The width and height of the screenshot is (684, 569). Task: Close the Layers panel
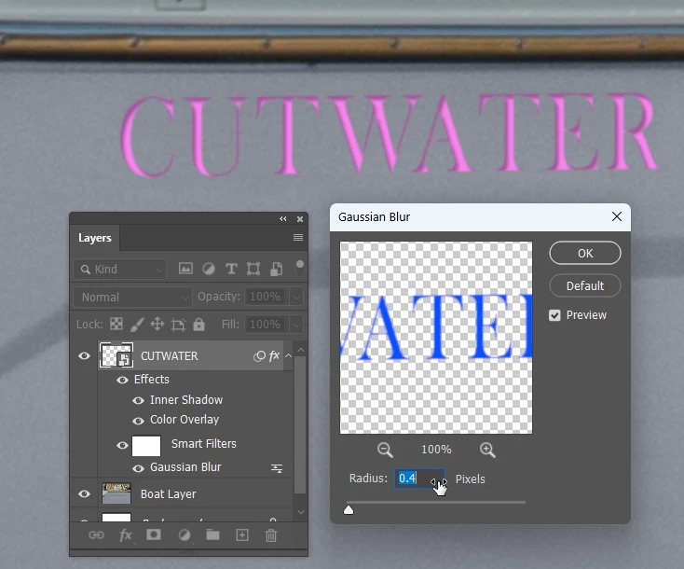pyautogui.click(x=300, y=219)
